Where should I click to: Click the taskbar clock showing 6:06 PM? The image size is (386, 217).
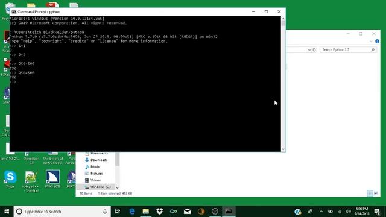point(361,212)
